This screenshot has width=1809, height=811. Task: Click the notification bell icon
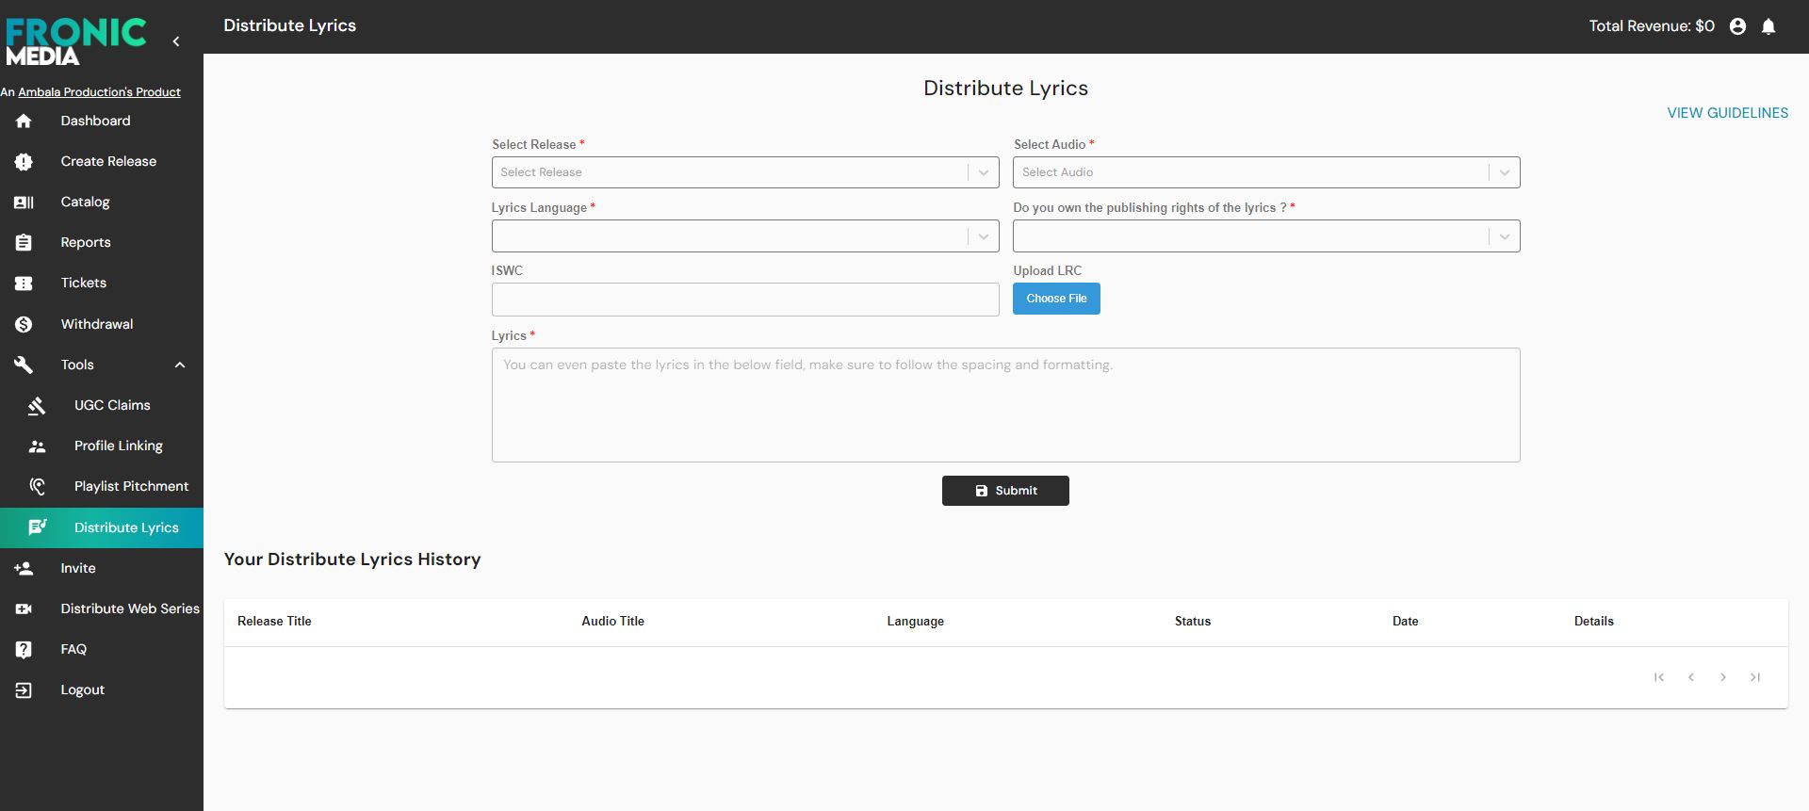pos(1768,26)
